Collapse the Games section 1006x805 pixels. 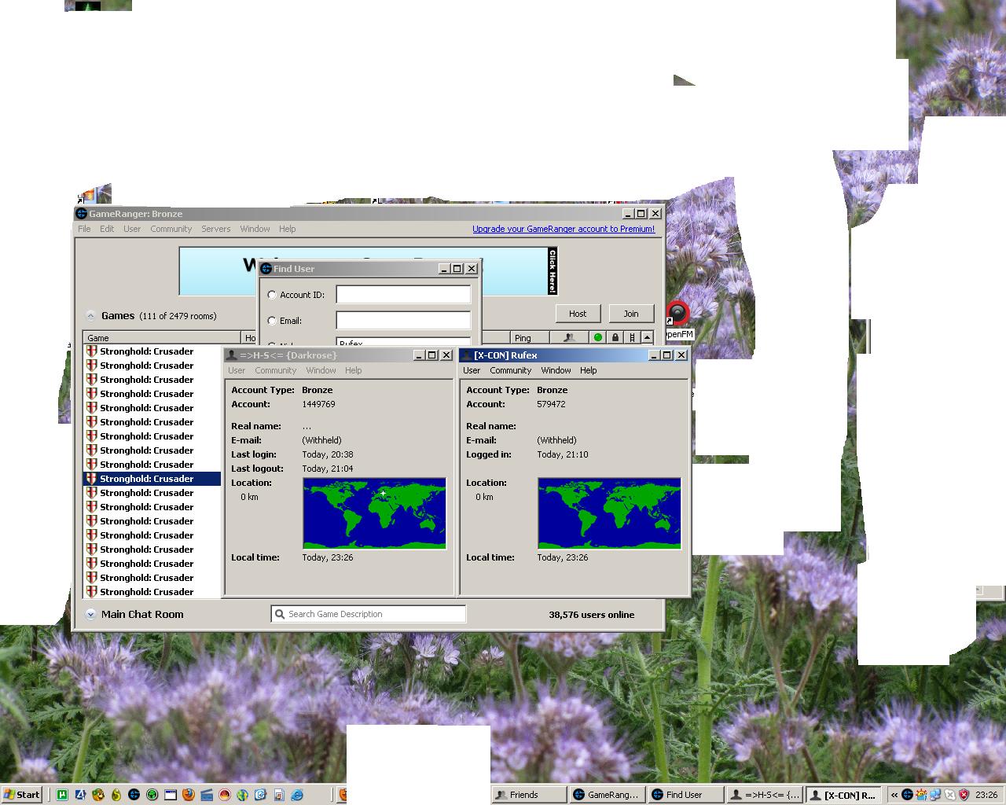click(x=90, y=316)
